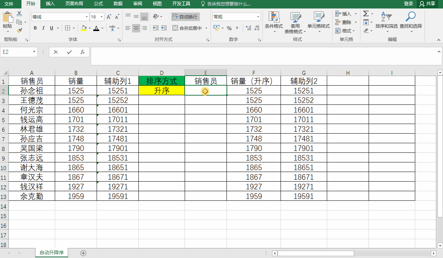This screenshot has width=443, height=258.
Task: Open the 文件 File tab
Action: 9,4
